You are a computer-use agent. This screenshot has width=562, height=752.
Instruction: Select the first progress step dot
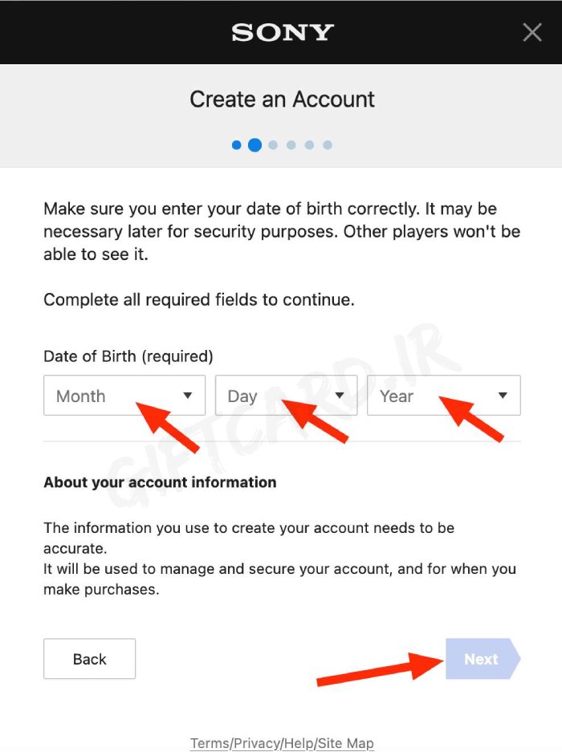236,144
